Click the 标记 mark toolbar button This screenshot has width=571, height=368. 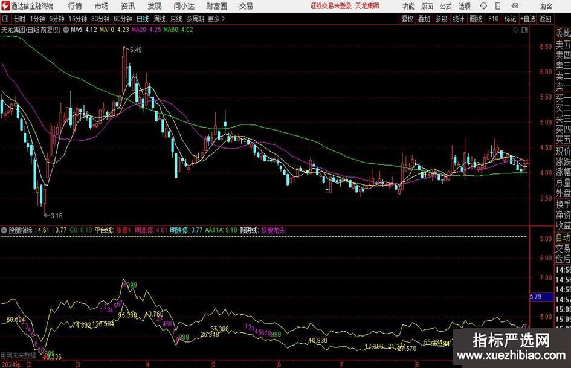[510, 19]
